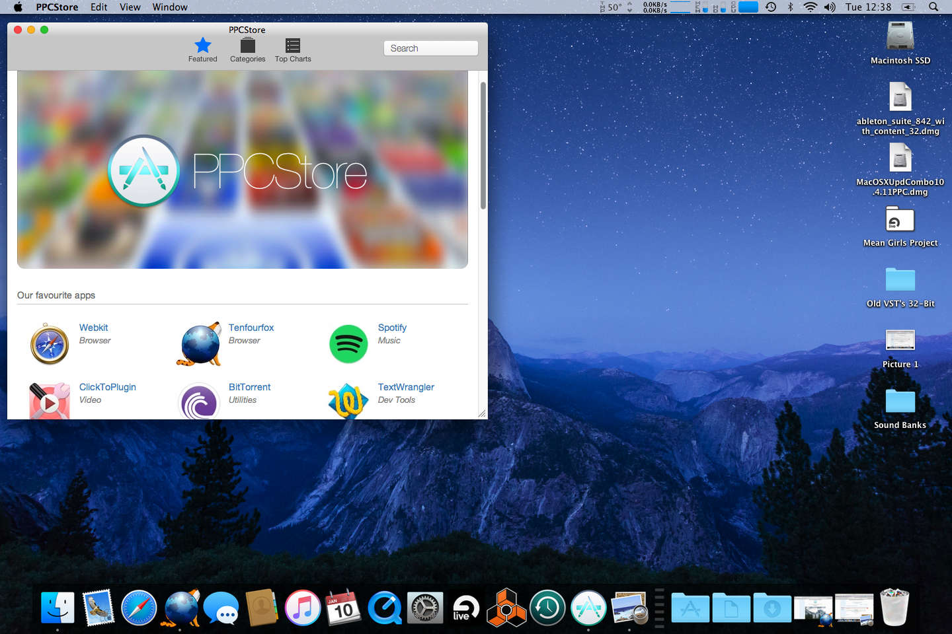This screenshot has height=634, width=952.
Task: Launch Safari from the Dock
Action: coord(139,608)
